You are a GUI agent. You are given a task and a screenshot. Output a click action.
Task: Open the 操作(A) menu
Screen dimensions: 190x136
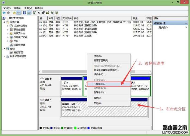[x=17, y=8]
